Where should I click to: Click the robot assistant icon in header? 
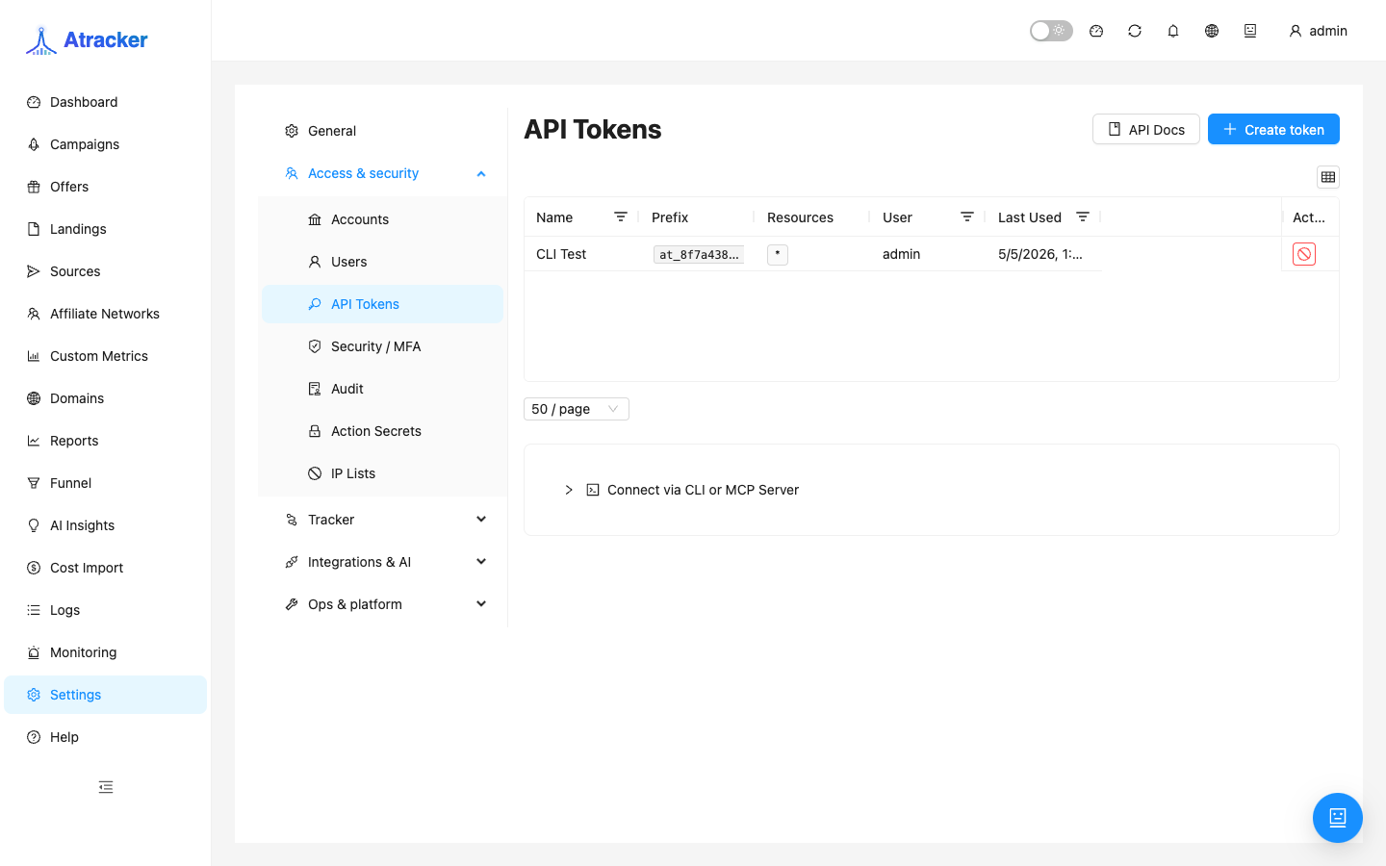pos(1250,31)
